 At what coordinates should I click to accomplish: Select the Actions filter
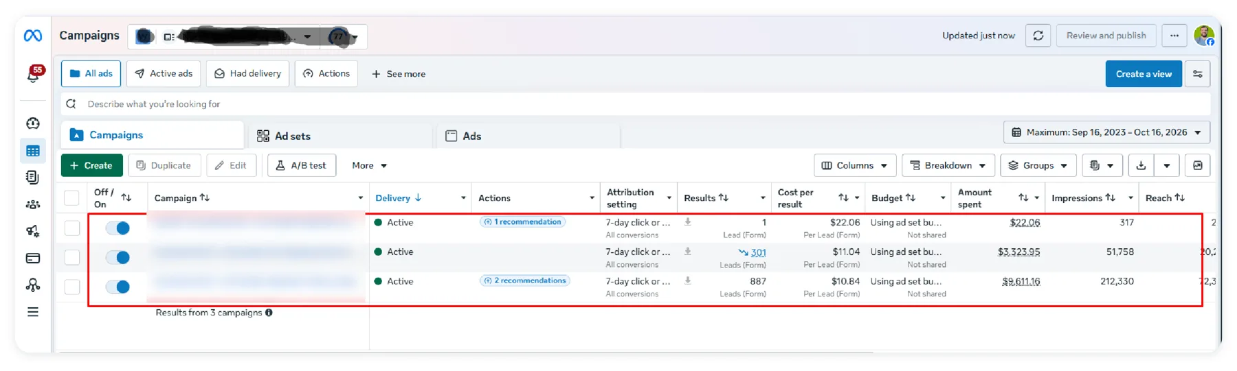(x=326, y=73)
